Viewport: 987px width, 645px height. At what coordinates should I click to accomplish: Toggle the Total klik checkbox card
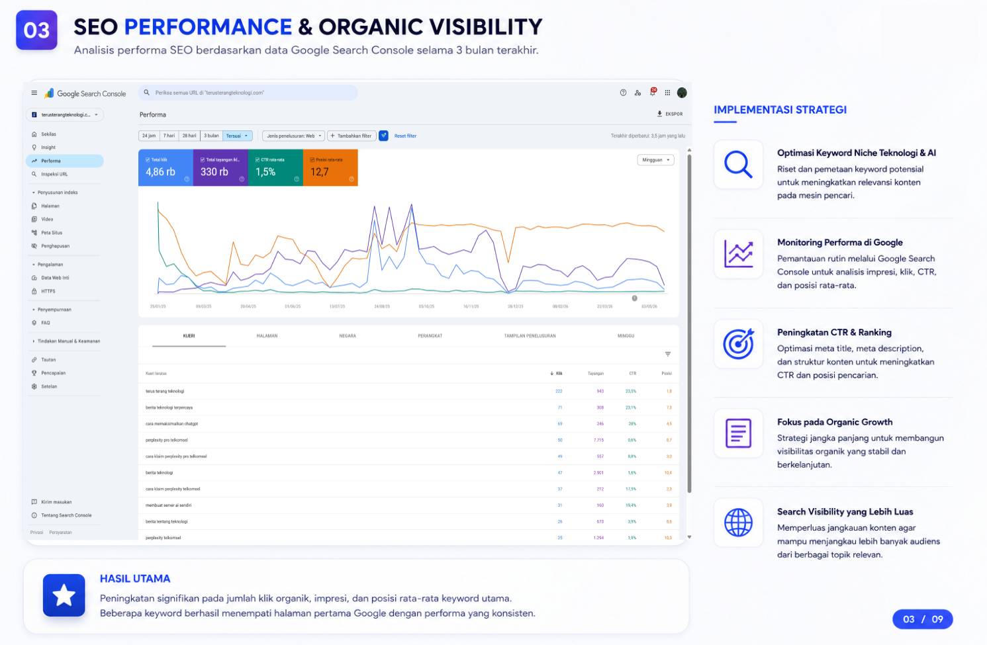pos(165,167)
